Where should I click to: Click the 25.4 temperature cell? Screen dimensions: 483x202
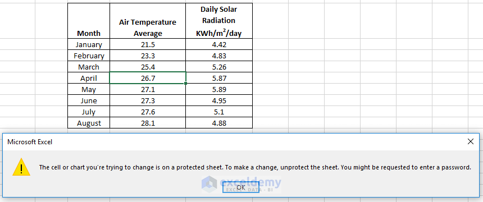pyautogui.click(x=148, y=67)
